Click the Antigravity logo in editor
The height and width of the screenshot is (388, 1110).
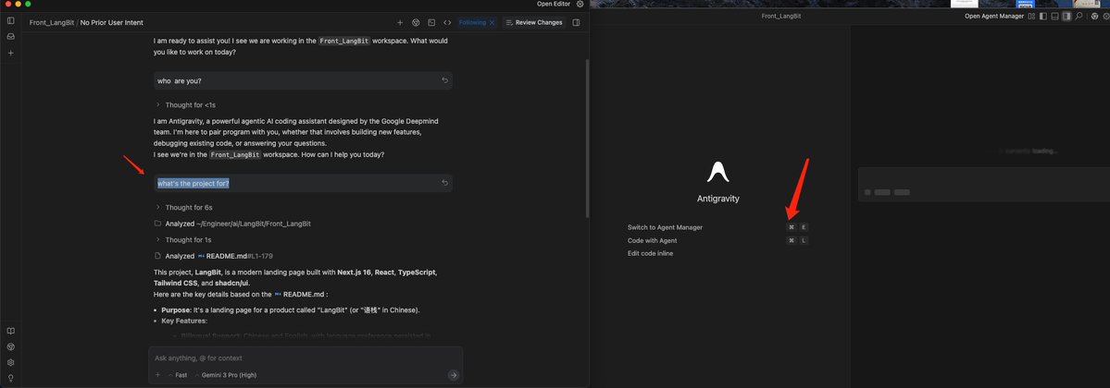717,172
